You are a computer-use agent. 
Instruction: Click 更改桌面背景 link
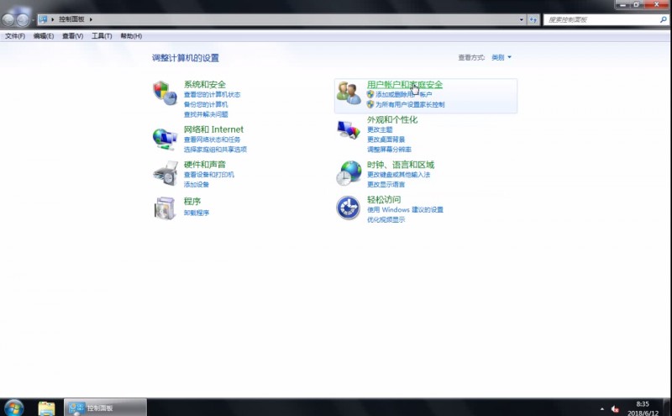tap(386, 140)
